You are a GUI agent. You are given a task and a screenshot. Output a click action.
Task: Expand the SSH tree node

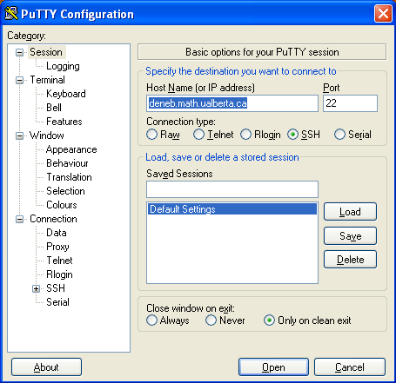[36, 288]
